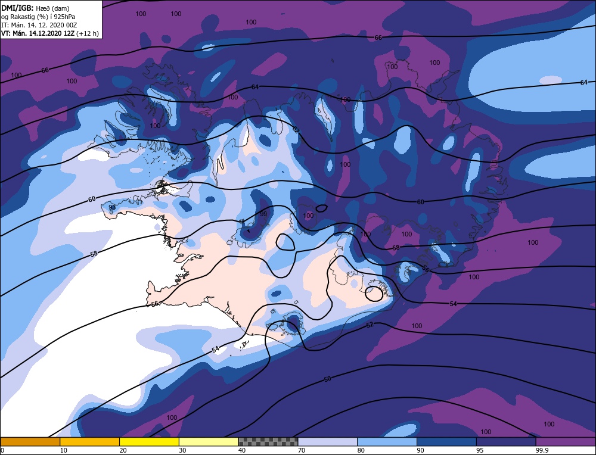Click the 'IT: Mán. 14. 12. 2020 00Z' line
Viewport: 596px width, 455px height.
tap(39, 25)
